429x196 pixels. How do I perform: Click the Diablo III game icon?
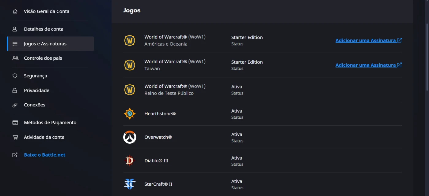pyautogui.click(x=130, y=161)
